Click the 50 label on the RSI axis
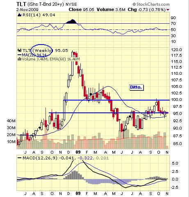The width and height of the screenshot is (189, 197). coord(173,29)
